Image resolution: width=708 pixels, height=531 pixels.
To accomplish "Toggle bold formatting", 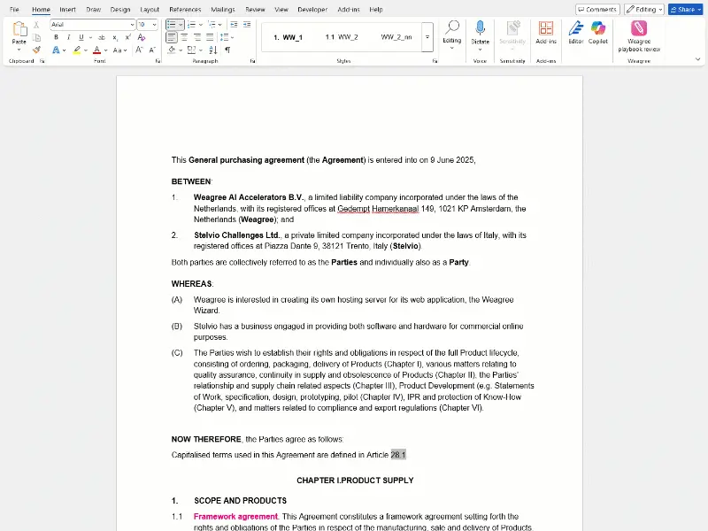I will tap(56, 37).
